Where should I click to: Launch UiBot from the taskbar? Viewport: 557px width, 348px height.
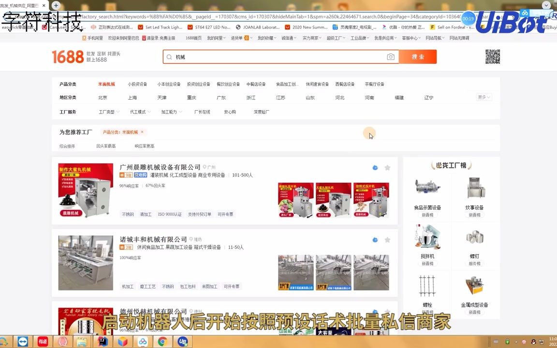183,342
